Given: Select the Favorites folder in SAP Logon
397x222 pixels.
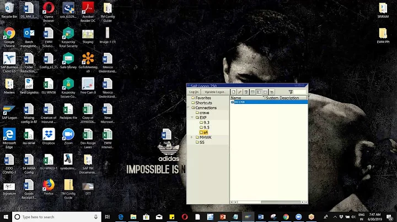Looking at the screenshot, I should pos(201,98).
